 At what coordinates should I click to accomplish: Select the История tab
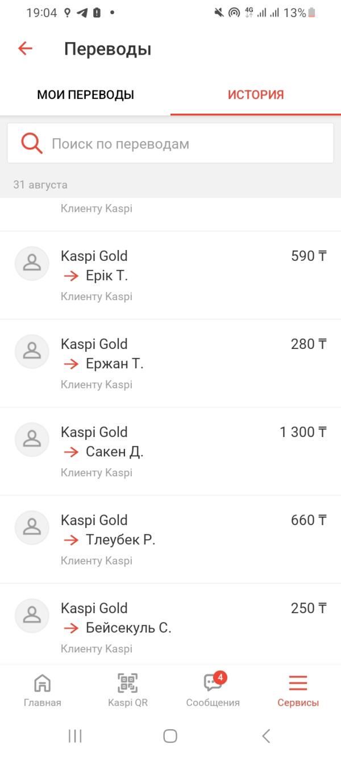pos(256,95)
